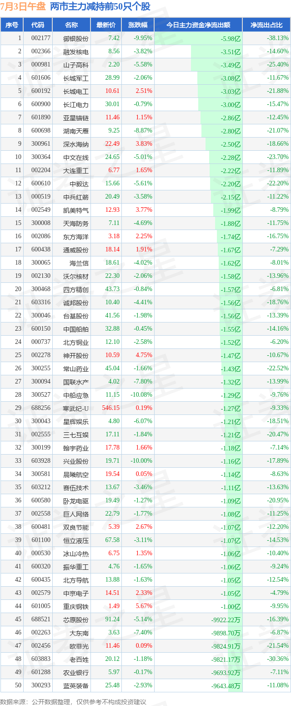The width and height of the screenshot is (291, 706).
Task: Select stock name 中兵红箭
Action: (x=76, y=197)
